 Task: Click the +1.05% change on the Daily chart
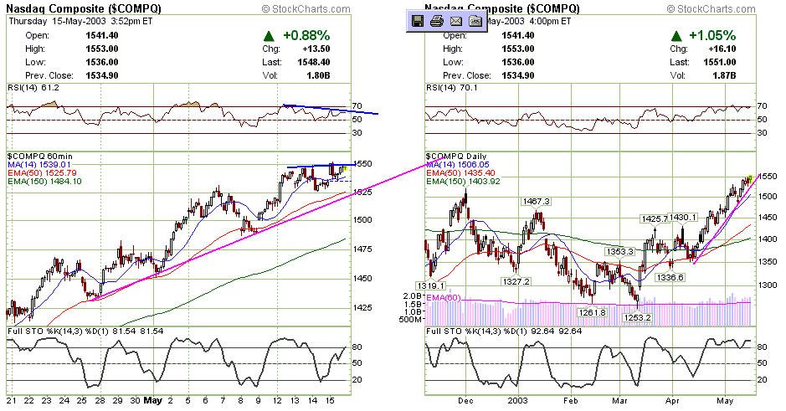712,35
